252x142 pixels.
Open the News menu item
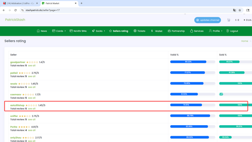coord(42,31)
